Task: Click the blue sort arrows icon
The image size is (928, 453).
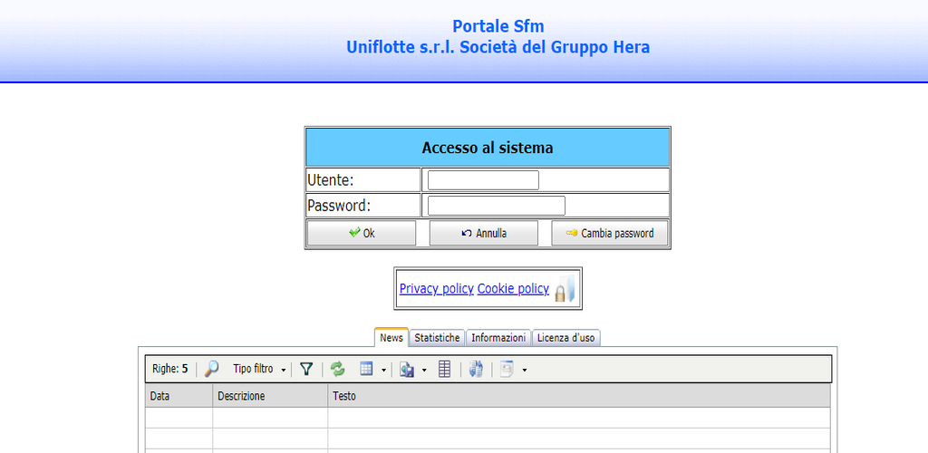Action: 476,370
